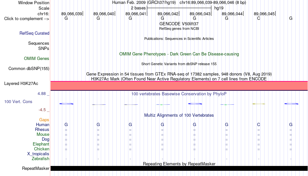308x176 pixels.
Task: Select the Human alignment row label
Action: (42, 124)
